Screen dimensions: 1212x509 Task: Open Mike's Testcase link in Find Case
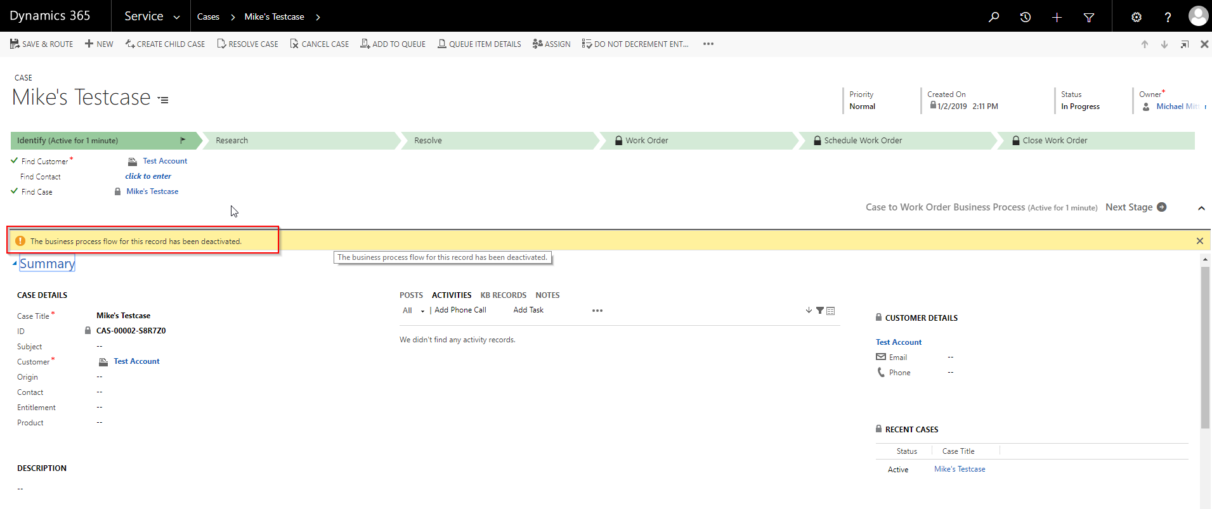pyautogui.click(x=152, y=191)
